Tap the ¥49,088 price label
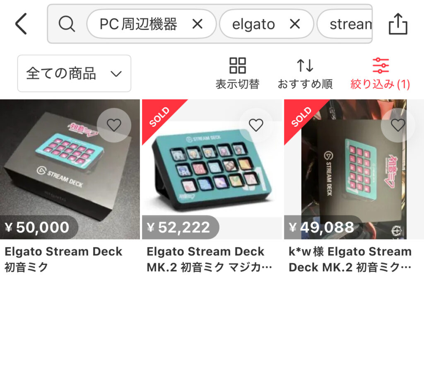Image resolution: width=424 pixels, height=379 pixels. (322, 227)
